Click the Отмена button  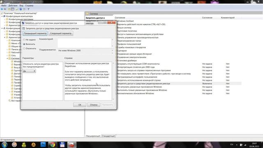click(94, 105)
